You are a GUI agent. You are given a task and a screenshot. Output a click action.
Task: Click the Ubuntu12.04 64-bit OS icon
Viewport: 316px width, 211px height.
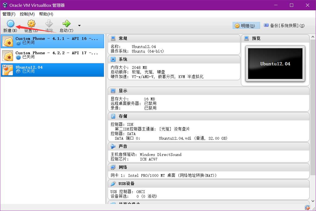coord(8,70)
